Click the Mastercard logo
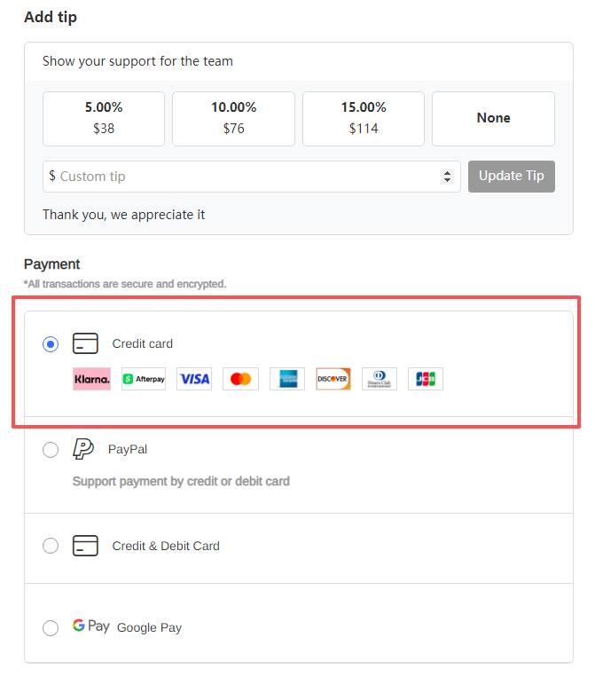 click(240, 379)
